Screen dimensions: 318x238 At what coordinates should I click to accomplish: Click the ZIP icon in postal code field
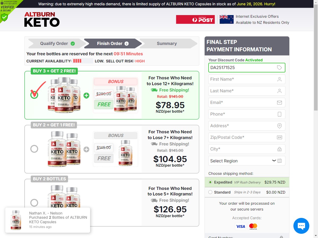click(x=279, y=138)
